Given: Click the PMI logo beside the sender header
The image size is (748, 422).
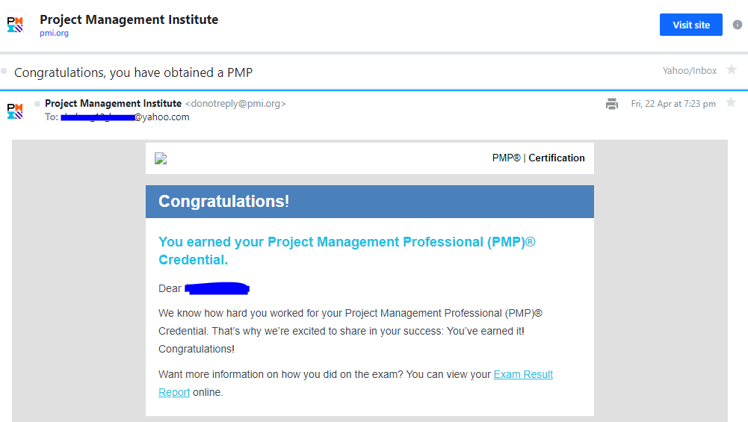Looking at the screenshot, I should click(x=15, y=25).
